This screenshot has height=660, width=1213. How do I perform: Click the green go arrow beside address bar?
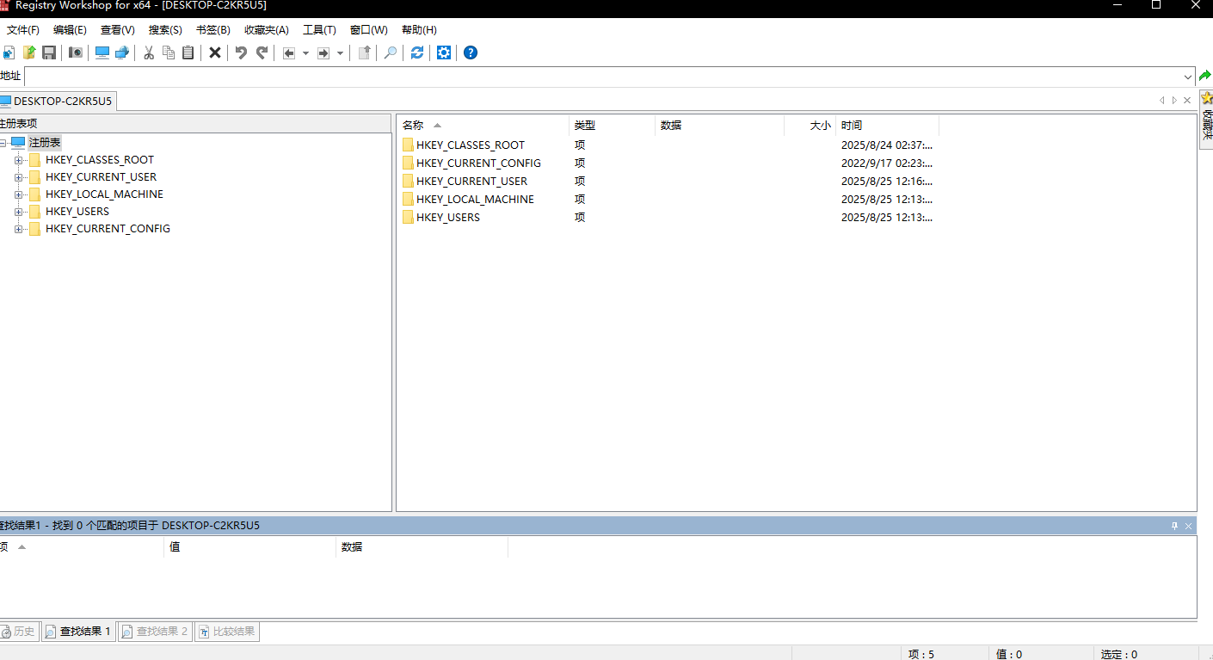click(1205, 76)
